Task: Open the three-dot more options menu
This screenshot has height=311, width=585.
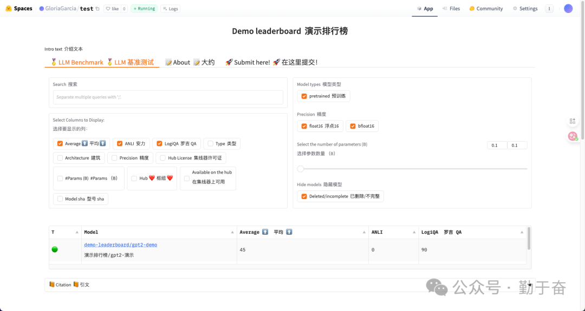Action: coord(549,9)
